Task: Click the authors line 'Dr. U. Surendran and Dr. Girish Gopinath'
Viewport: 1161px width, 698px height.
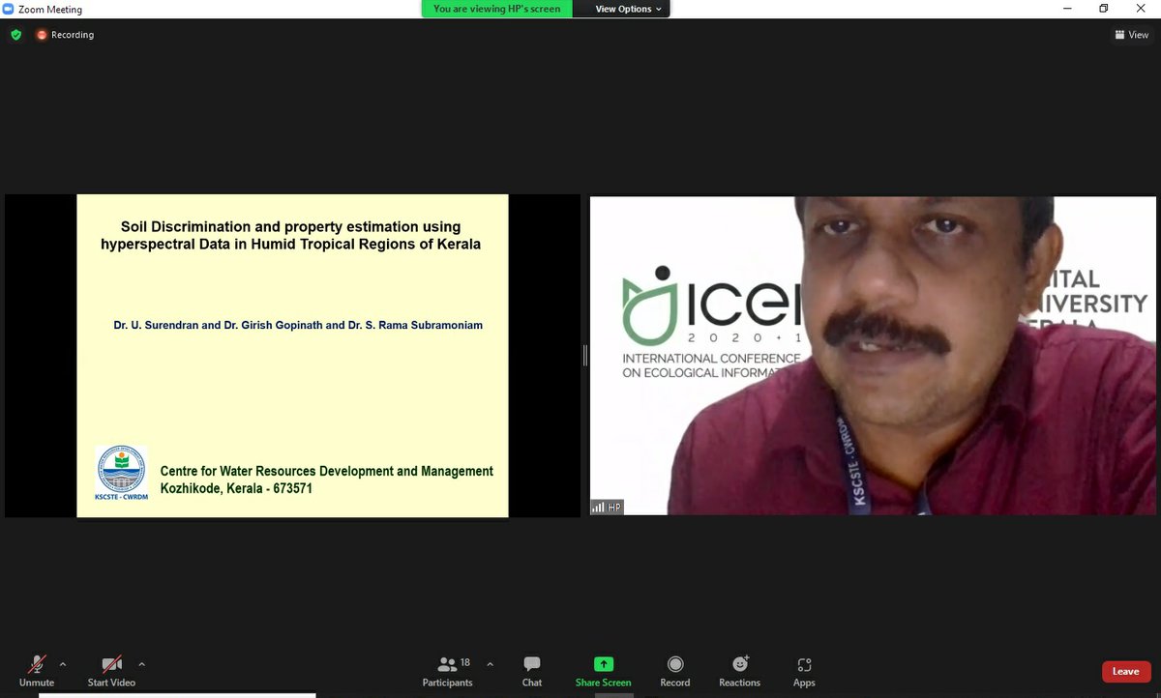Action: [298, 325]
